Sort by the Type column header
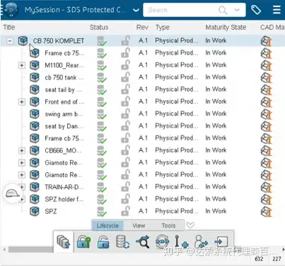The height and width of the screenshot is (266, 285). [163, 28]
